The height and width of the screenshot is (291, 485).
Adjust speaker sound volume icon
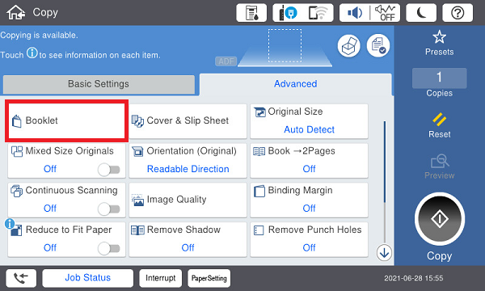tap(355, 13)
